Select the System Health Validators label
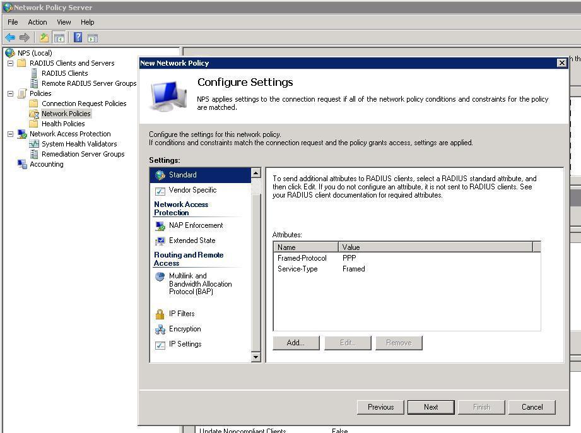Screen dimensions: 581x433 pyautogui.click(x=79, y=144)
